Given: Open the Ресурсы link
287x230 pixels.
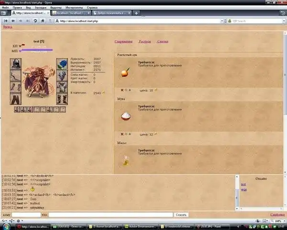Looking at the screenshot, I should 145,42.
